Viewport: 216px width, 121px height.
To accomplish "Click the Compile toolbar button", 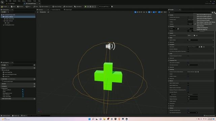I will (x=4, y=7).
